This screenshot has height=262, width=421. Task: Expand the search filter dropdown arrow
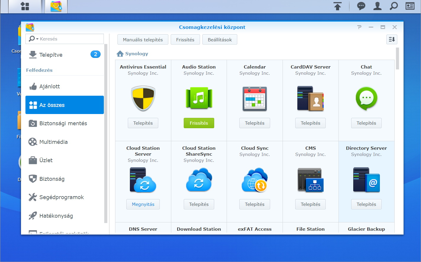(37, 39)
